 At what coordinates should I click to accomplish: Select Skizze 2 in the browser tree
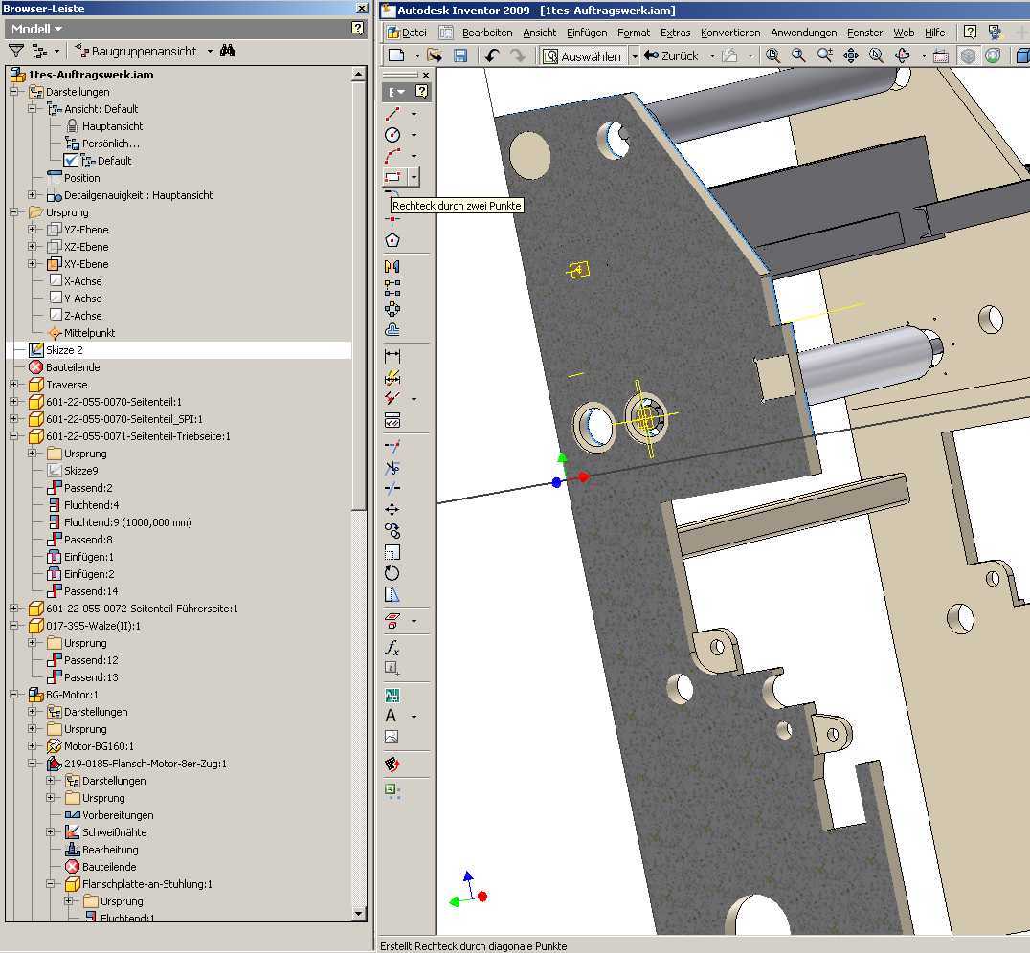(65, 350)
